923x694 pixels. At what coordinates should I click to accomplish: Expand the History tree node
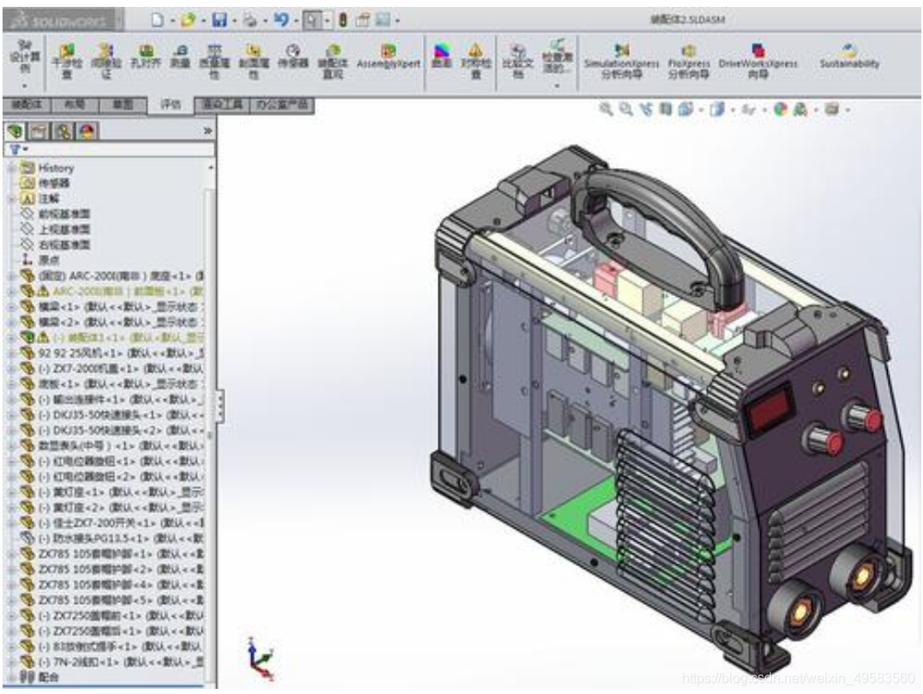[12, 168]
